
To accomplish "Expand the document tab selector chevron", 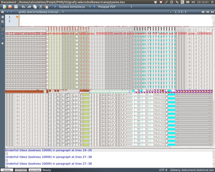I will 62,12.
